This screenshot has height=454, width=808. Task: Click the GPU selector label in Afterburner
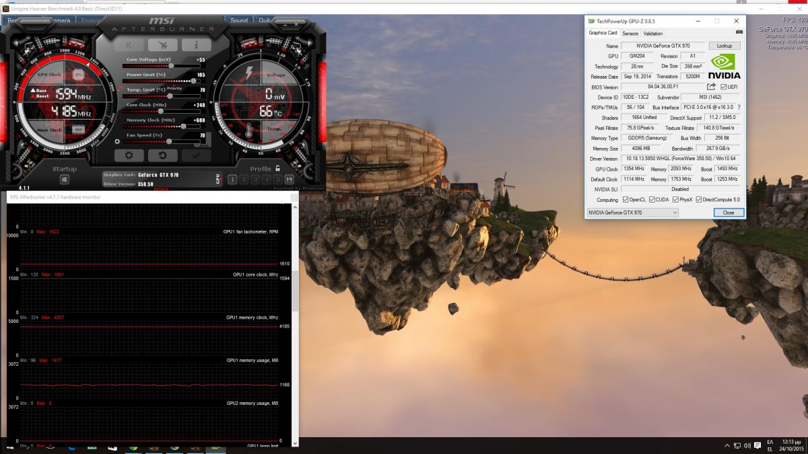click(217, 179)
